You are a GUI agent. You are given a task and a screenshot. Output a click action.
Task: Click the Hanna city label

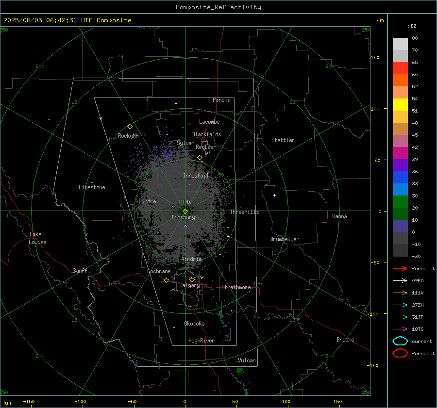339,216
